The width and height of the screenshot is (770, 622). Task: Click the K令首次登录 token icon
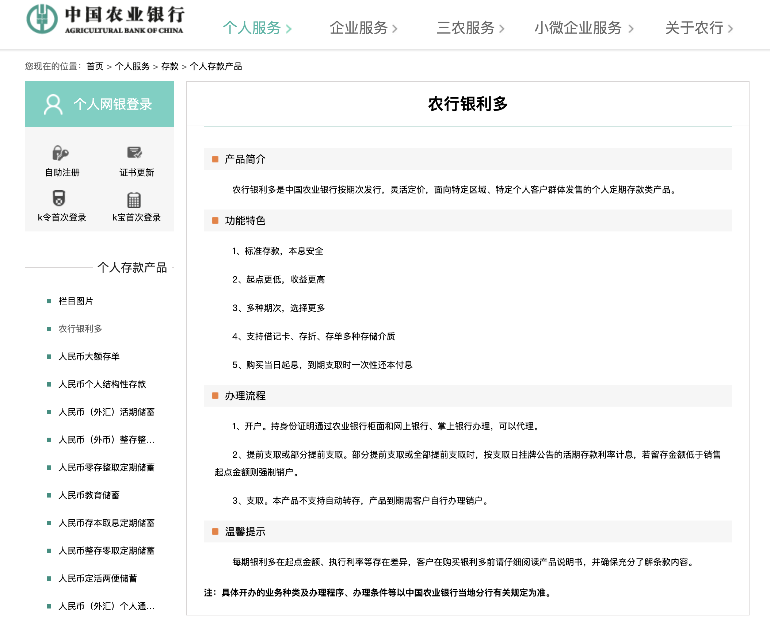pyautogui.click(x=59, y=198)
